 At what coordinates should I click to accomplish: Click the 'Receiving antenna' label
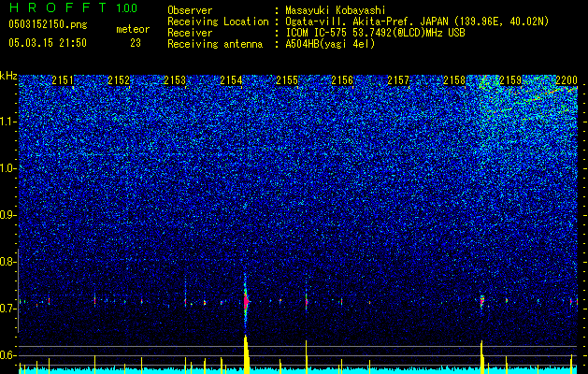click(x=215, y=44)
